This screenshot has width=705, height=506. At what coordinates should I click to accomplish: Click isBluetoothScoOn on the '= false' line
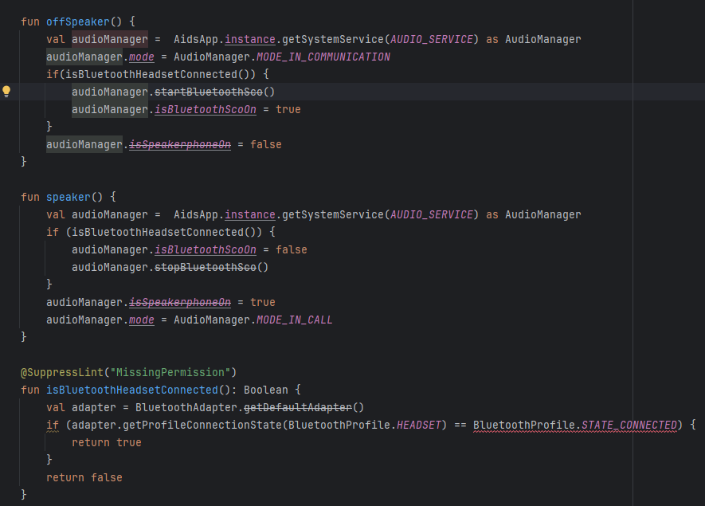[x=206, y=249]
